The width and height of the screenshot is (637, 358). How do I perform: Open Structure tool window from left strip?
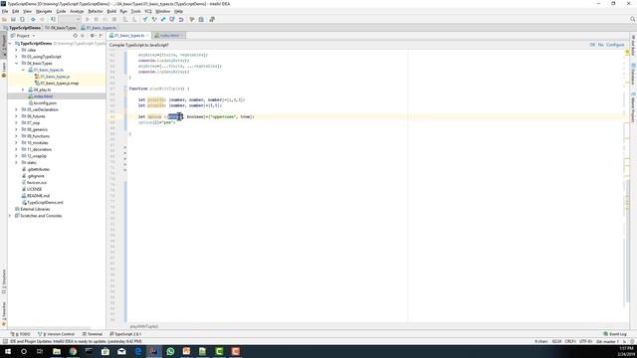click(4, 280)
